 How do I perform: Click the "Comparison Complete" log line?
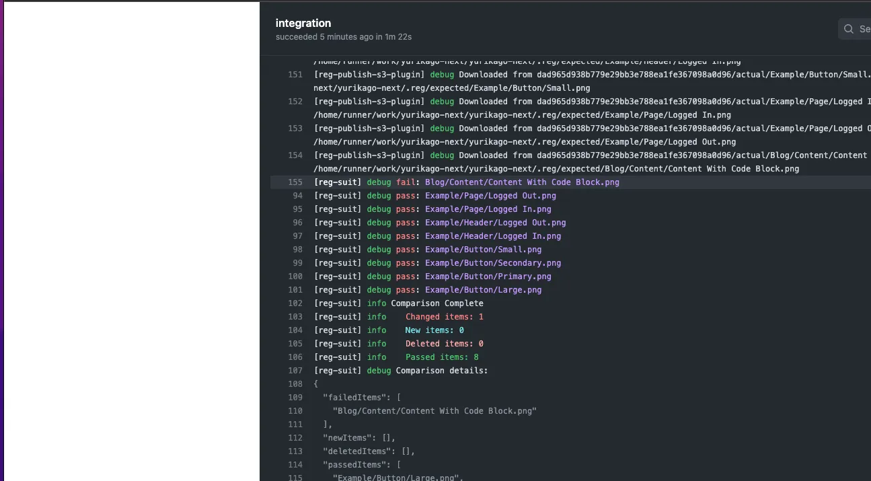click(x=437, y=303)
